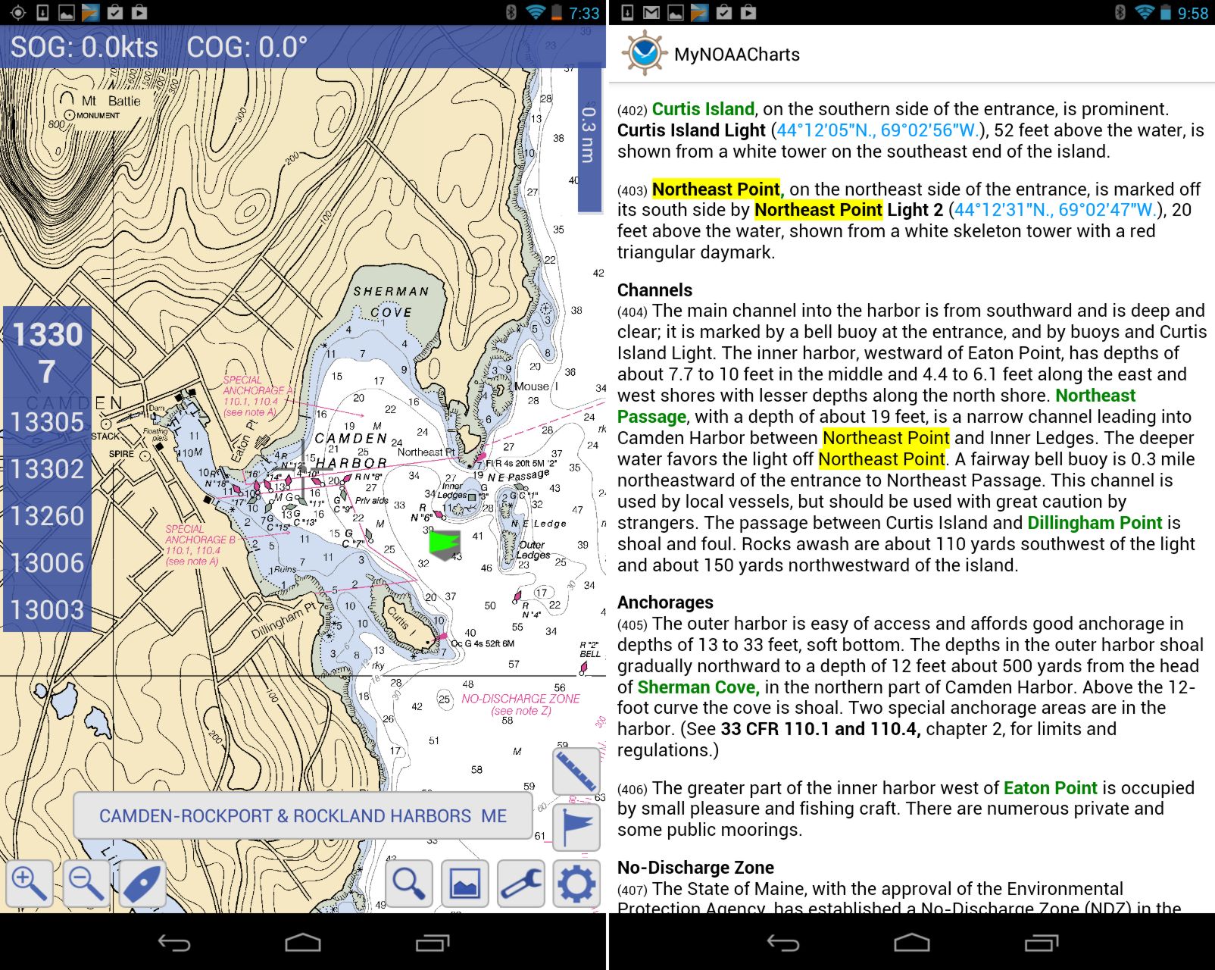The height and width of the screenshot is (970, 1215).
Task: Tap Recent Apps in left navigation bar
Action: click(433, 943)
